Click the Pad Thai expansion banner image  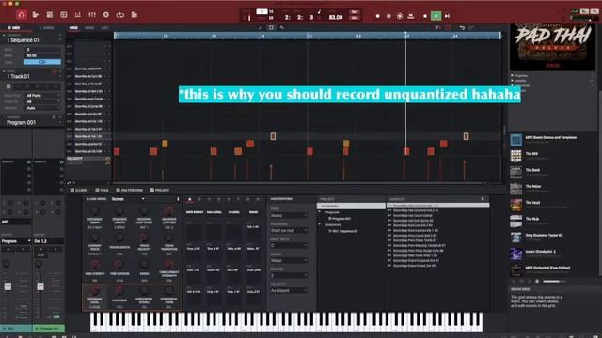[x=552, y=48]
